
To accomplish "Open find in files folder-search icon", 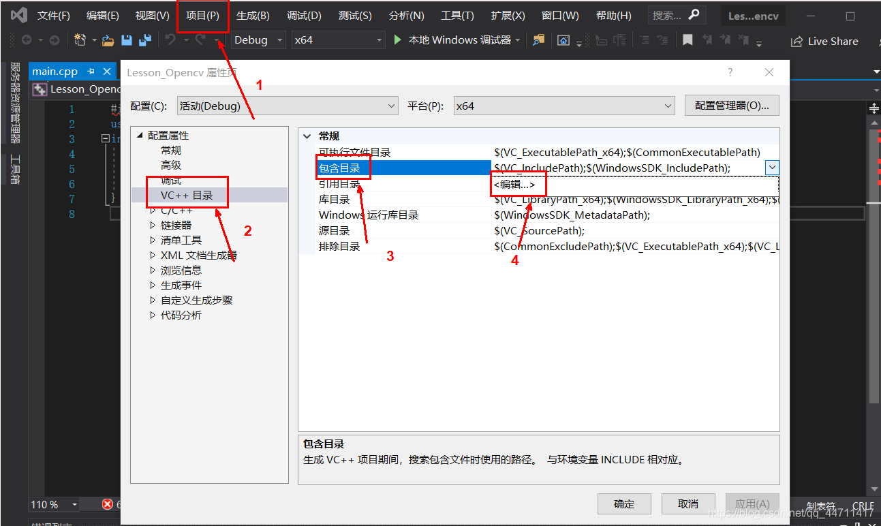I will coord(539,40).
